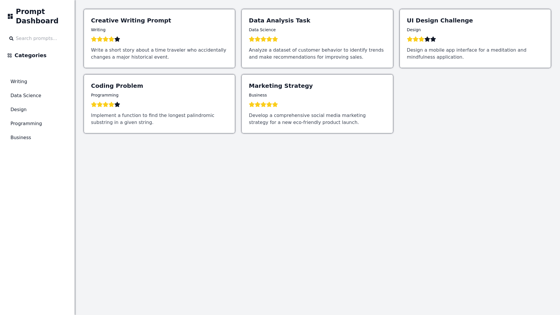Click second star on Marketing Strategy card
The height and width of the screenshot is (315, 560).
pyautogui.click(x=258, y=104)
